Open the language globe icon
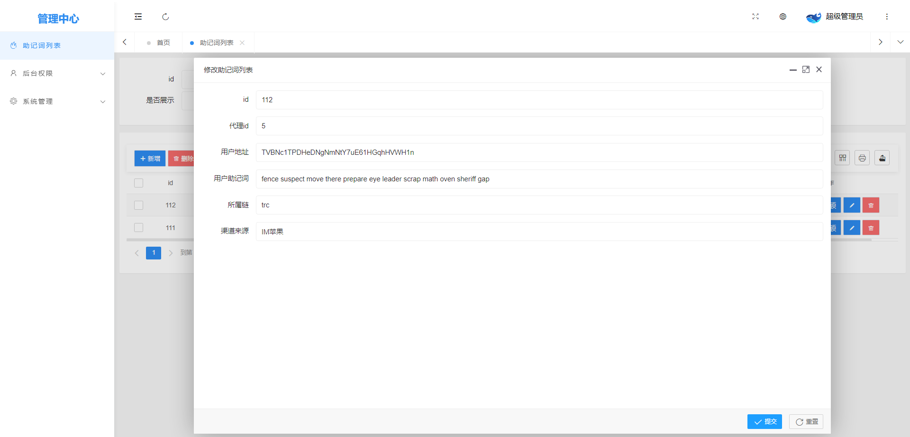 pos(783,17)
